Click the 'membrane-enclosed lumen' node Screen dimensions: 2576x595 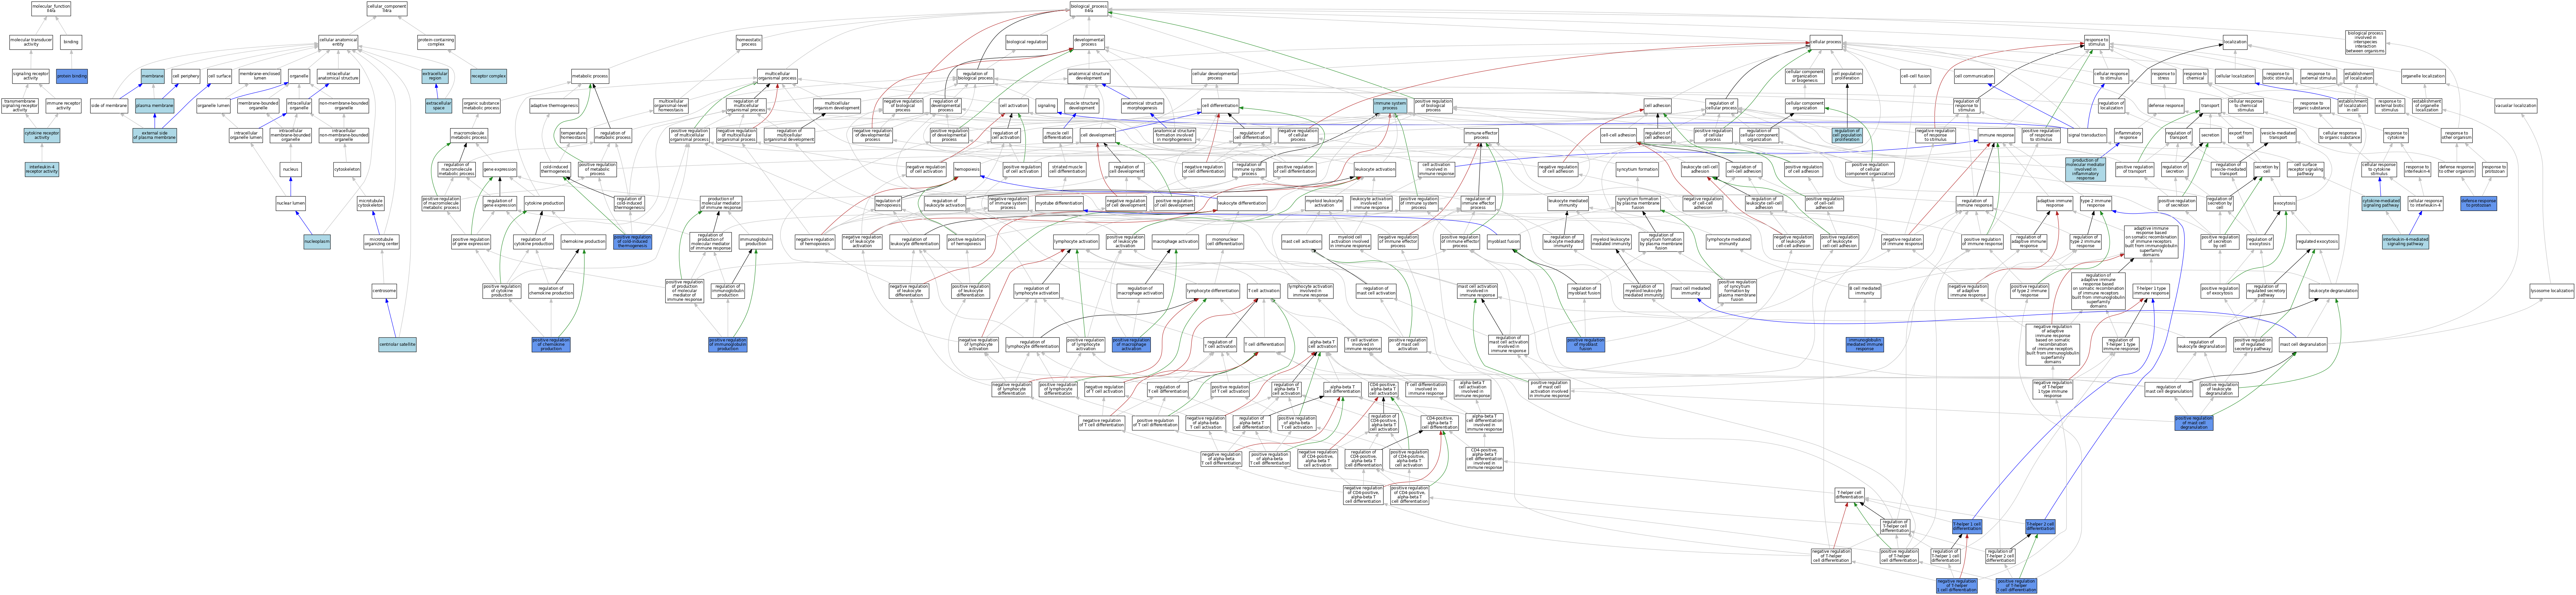pos(260,76)
